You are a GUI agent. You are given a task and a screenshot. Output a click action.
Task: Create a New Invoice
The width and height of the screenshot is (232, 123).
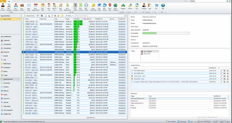[81, 7]
